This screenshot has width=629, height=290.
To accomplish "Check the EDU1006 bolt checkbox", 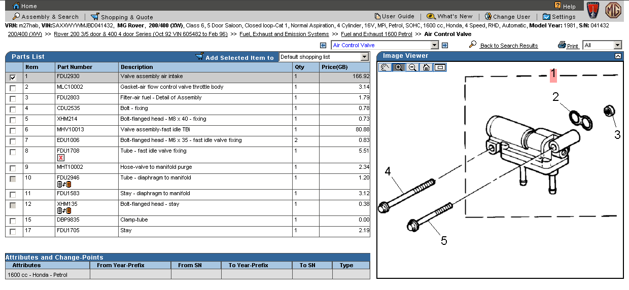I will point(13,141).
